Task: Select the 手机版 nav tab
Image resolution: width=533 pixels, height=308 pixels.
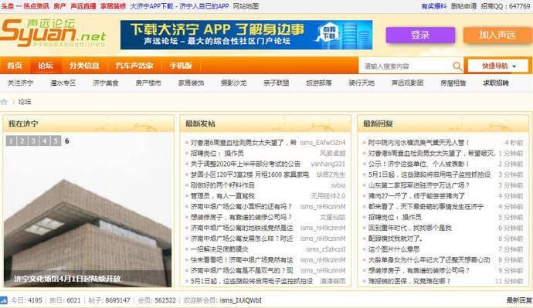Action: (x=181, y=66)
